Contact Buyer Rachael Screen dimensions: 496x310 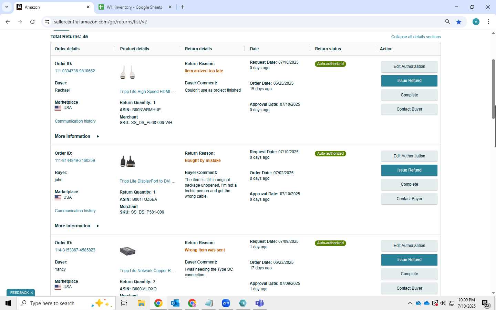tap(409, 109)
